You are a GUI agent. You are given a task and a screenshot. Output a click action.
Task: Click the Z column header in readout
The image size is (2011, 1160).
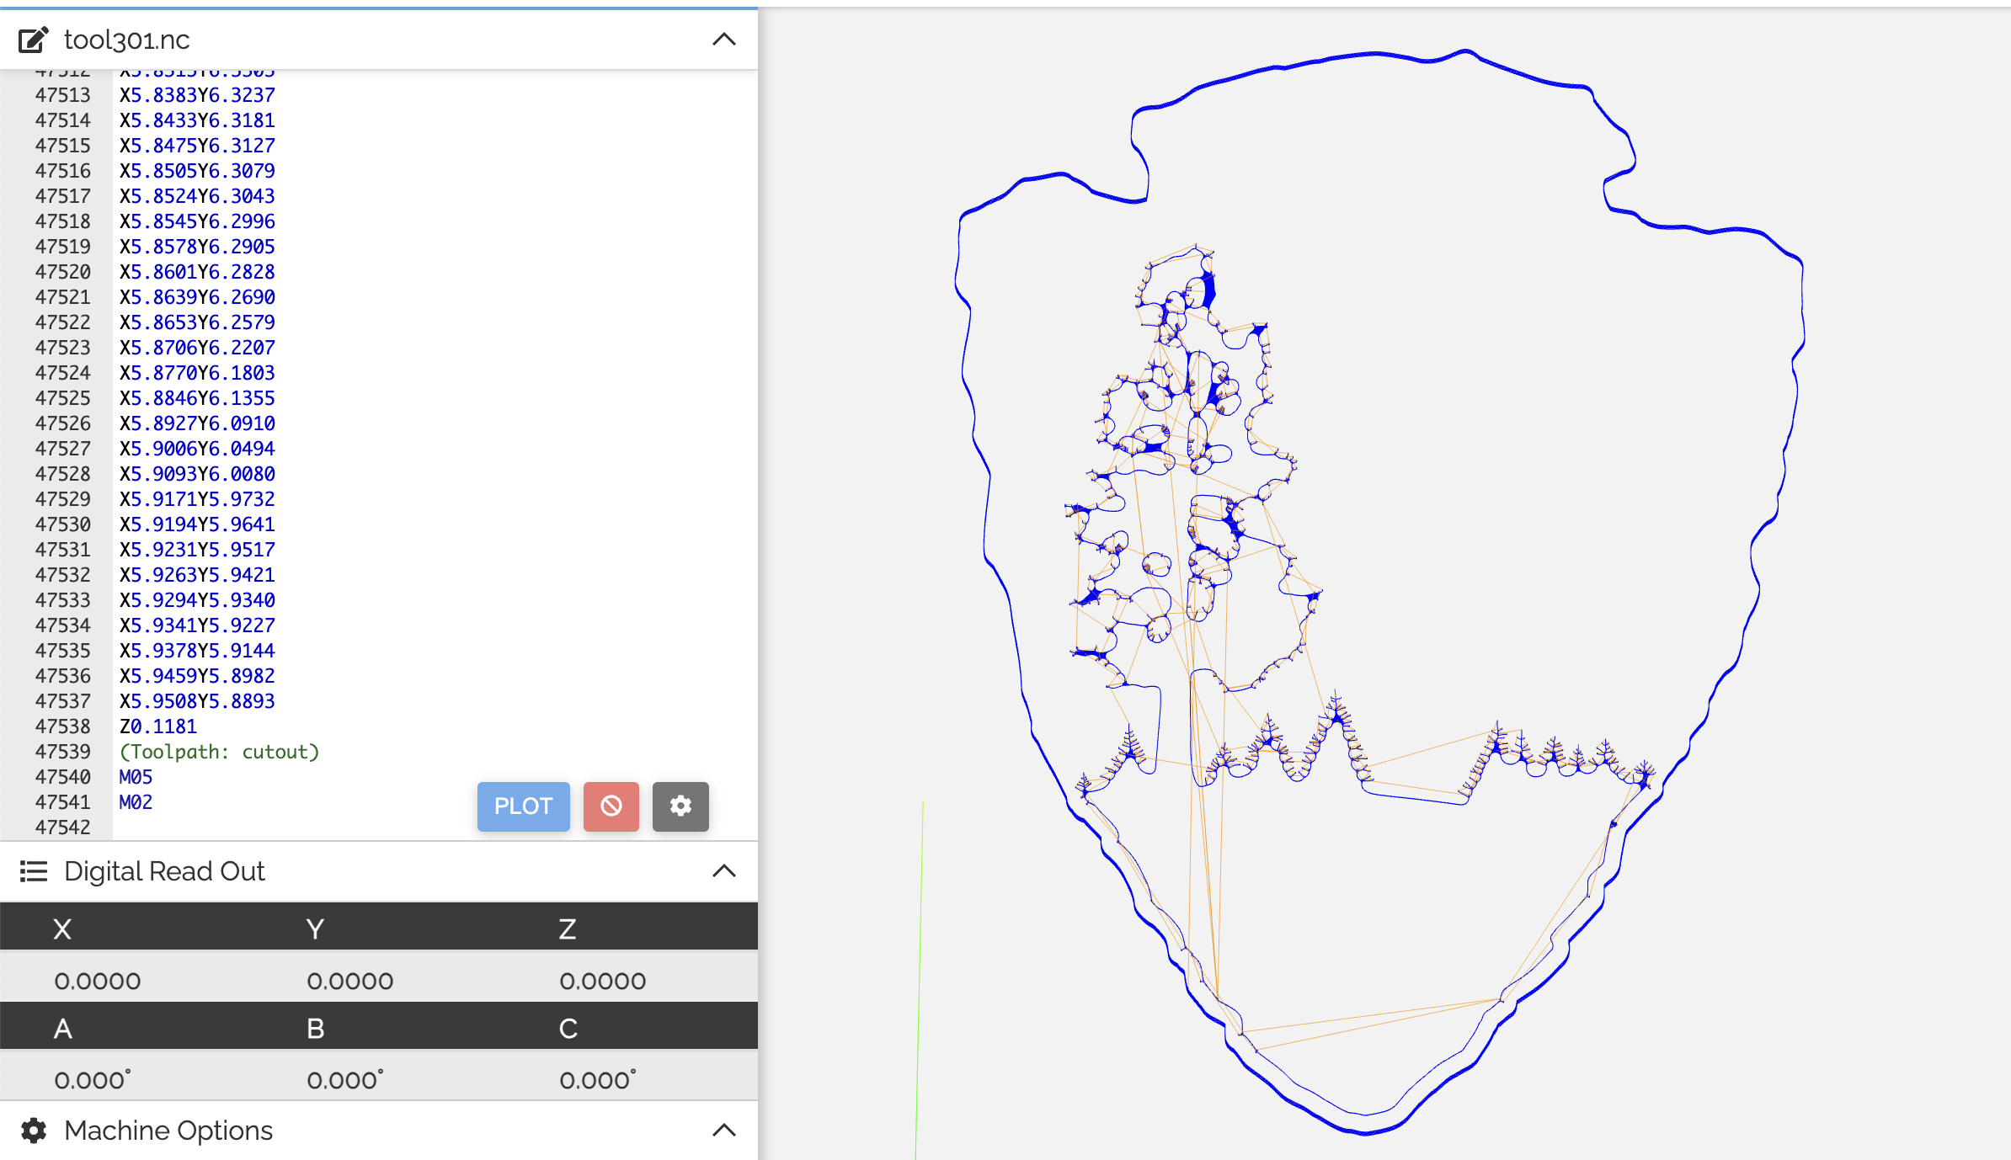point(568,929)
